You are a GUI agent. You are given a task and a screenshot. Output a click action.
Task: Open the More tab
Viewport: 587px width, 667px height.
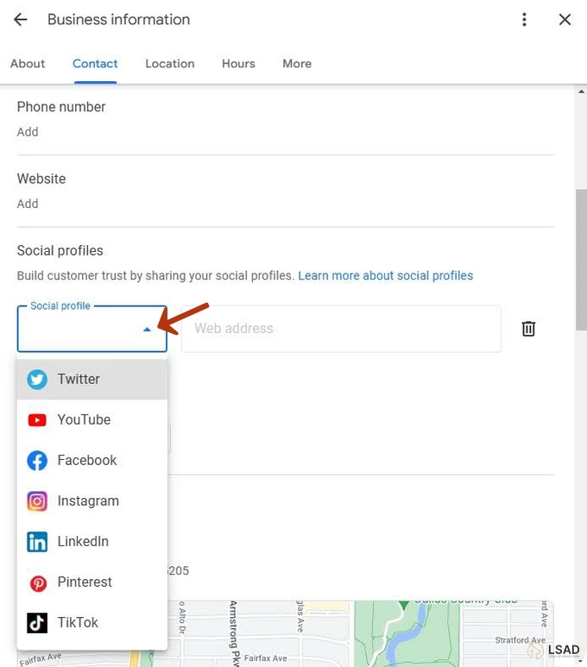(297, 64)
